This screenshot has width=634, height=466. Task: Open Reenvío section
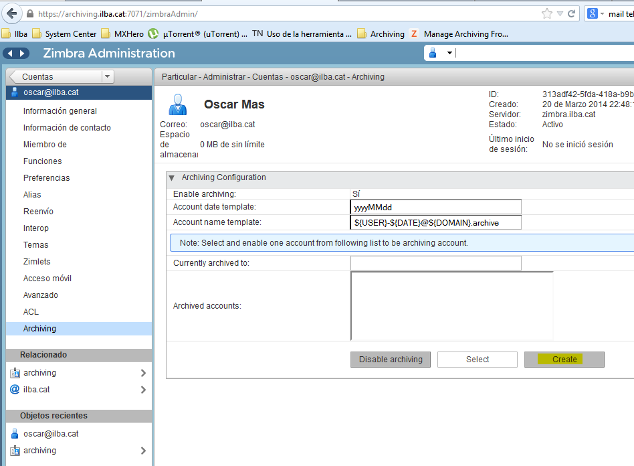coord(38,212)
